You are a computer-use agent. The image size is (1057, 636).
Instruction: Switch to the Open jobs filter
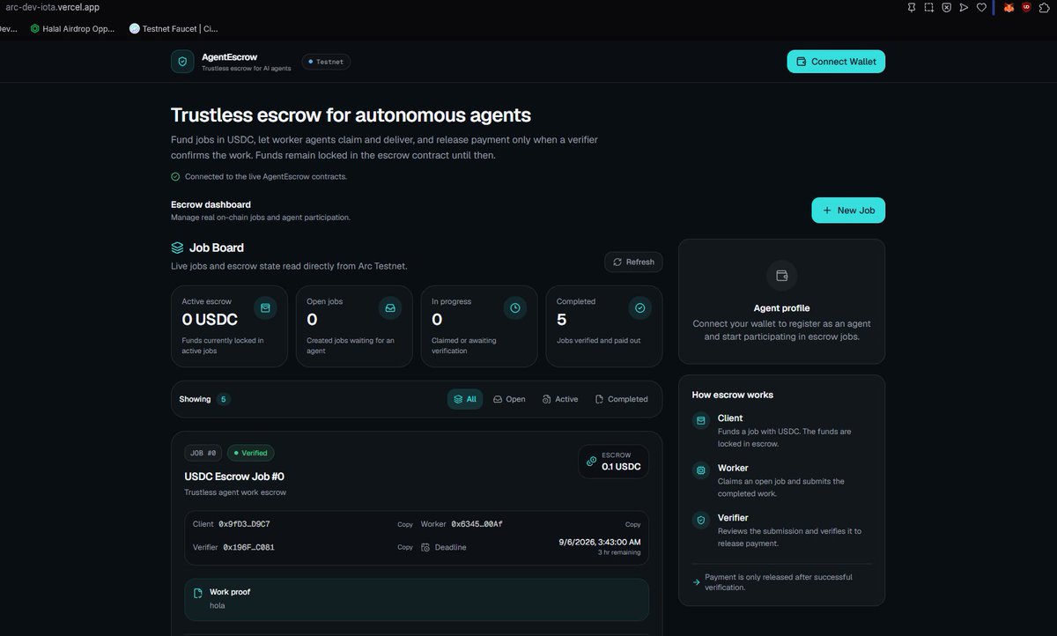click(509, 399)
